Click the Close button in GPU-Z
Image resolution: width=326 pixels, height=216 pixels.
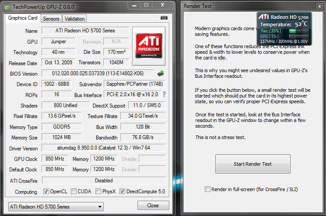tap(153, 206)
